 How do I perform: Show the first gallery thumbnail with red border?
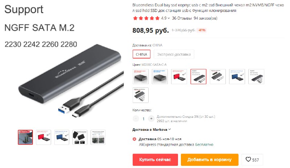tap(25, 137)
